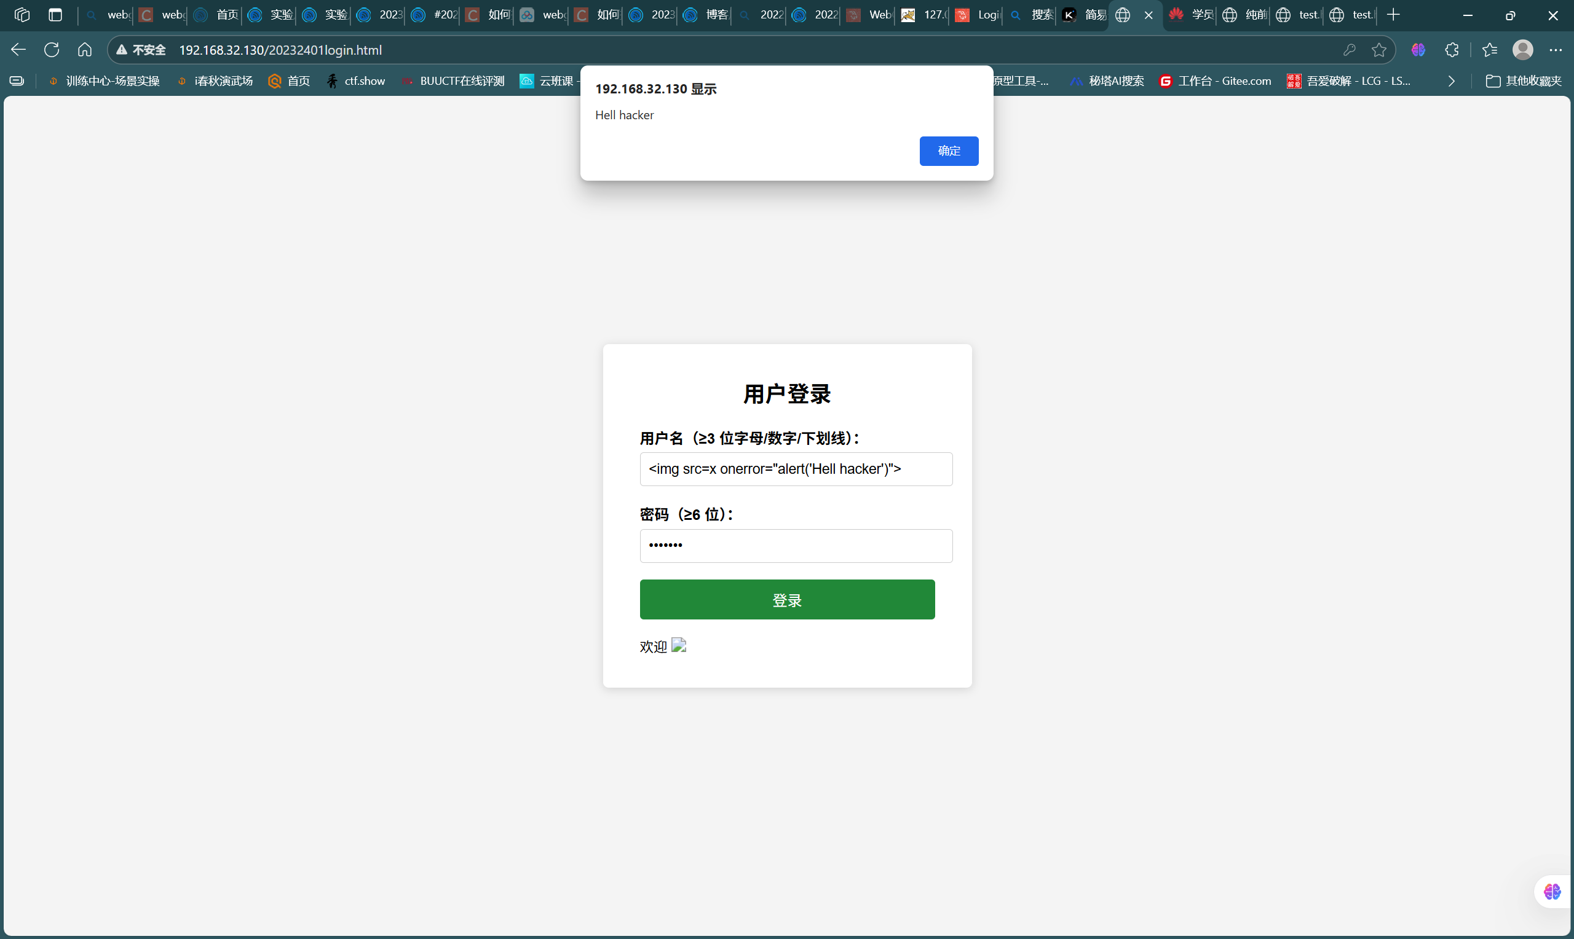Expand the hidden bookmarks chevron
The width and height of the screenshot is (1574, 939).
[x=1451, y=81]
